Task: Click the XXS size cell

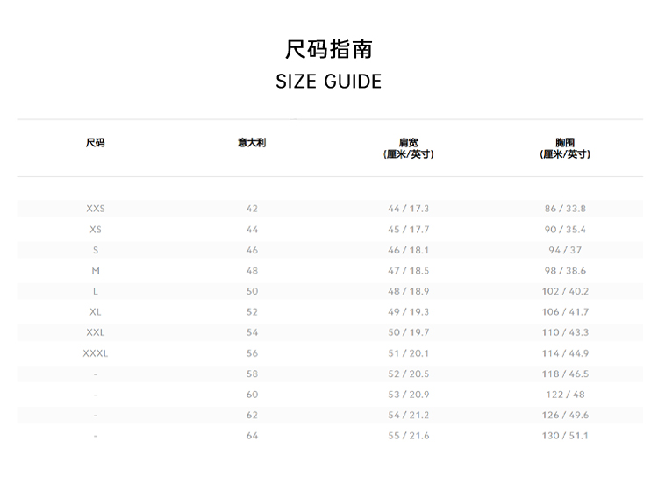Action: click(96, 209)
